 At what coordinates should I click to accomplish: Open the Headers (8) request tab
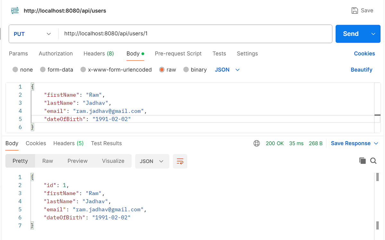pos(99,54)
